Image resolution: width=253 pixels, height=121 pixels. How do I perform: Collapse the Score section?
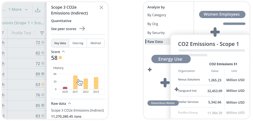(63, 52)
